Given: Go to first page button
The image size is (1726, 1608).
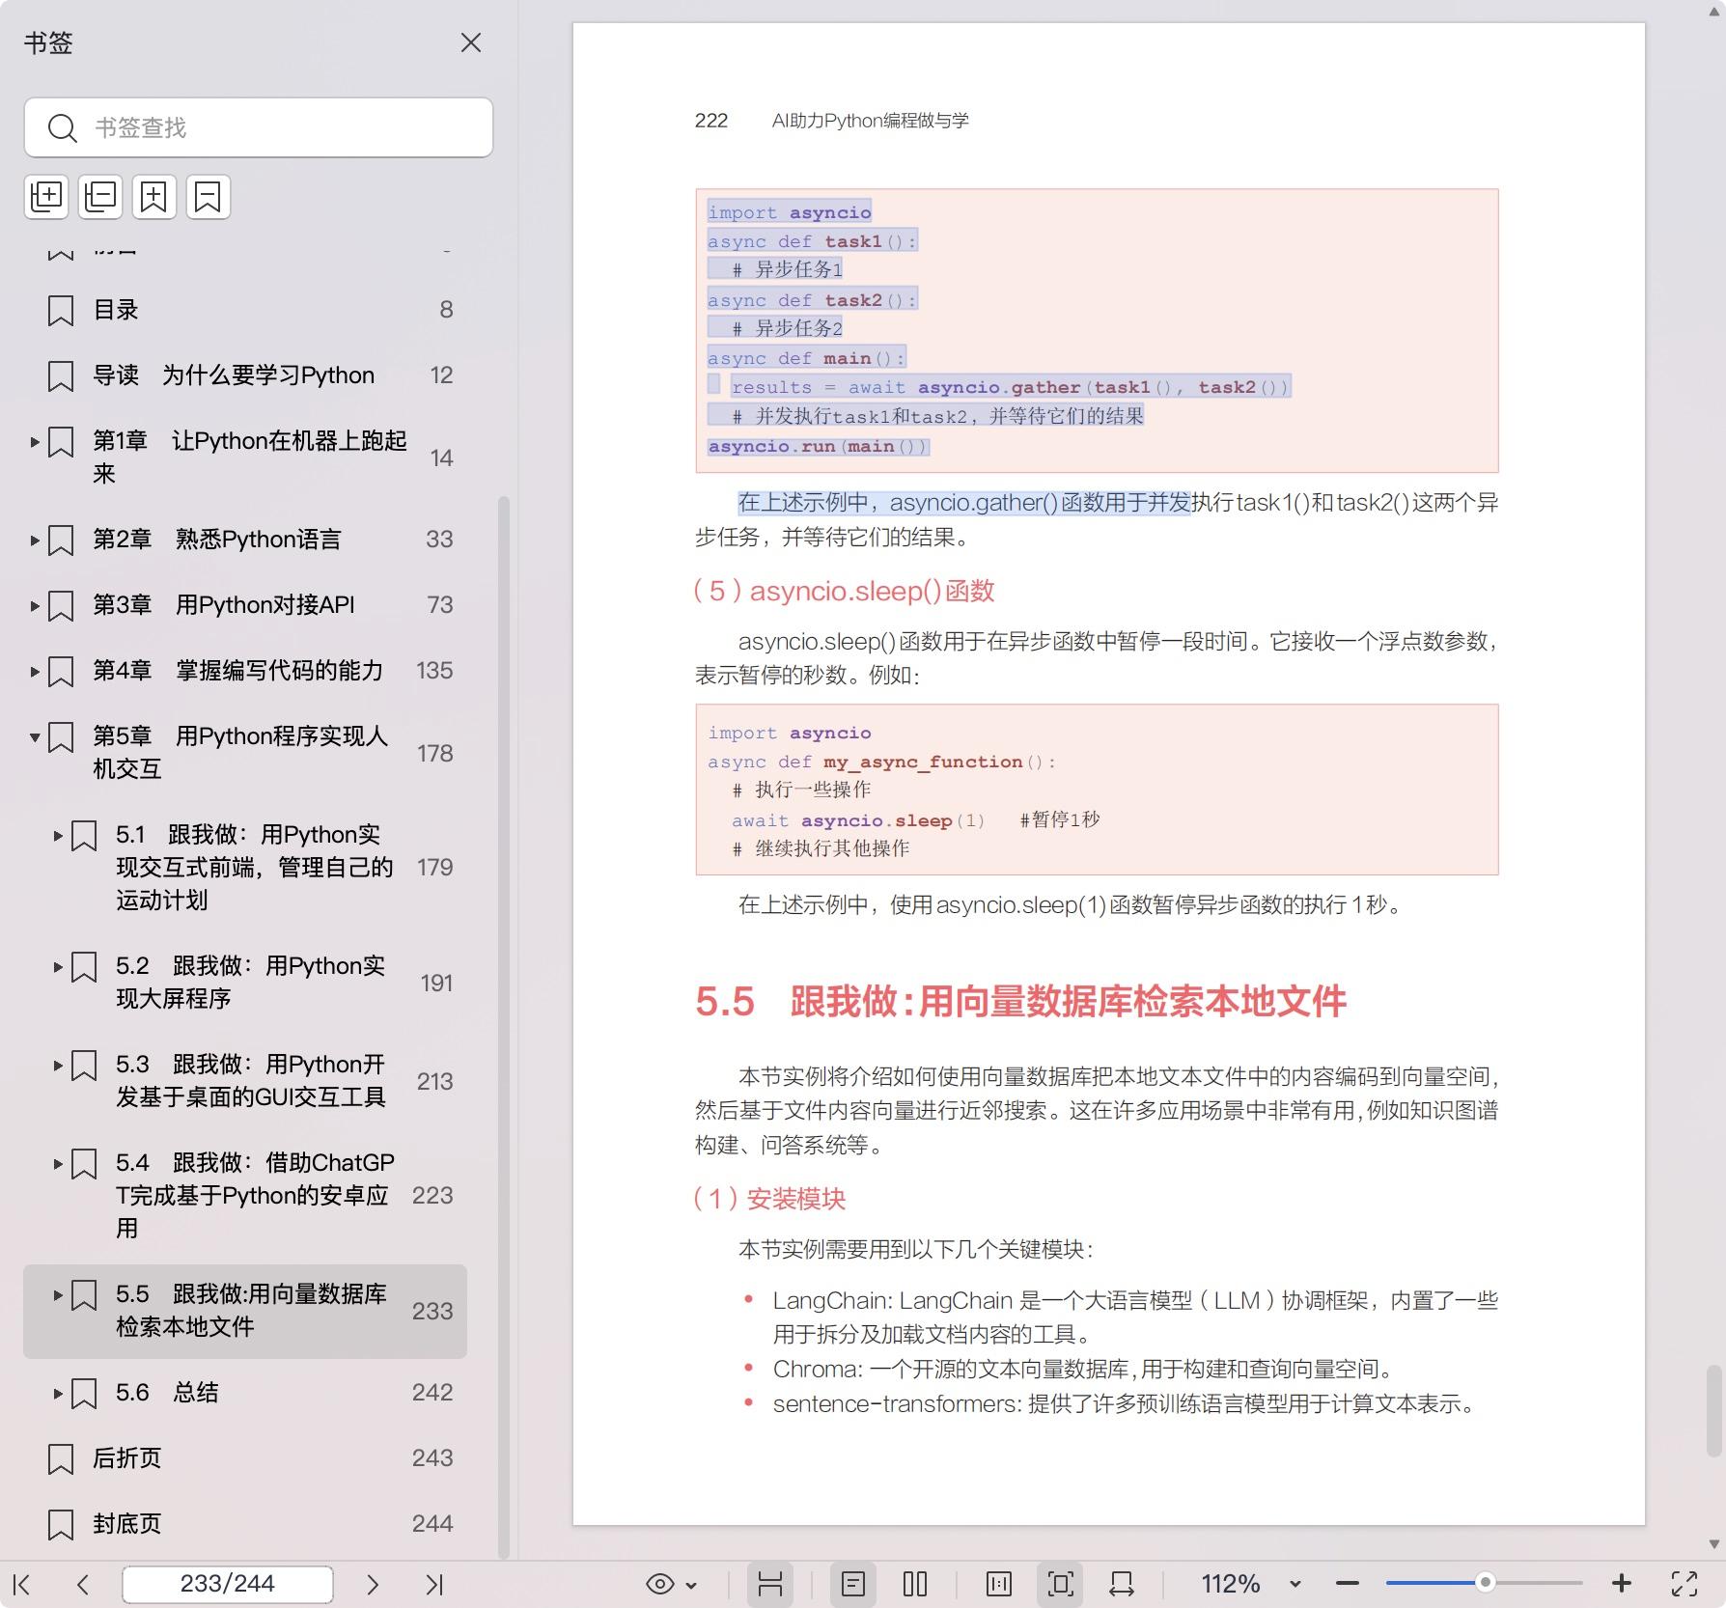Looking at the screenshot, I should 22,1584.
